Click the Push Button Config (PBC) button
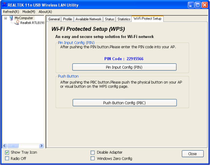 [x=125, y=103]
